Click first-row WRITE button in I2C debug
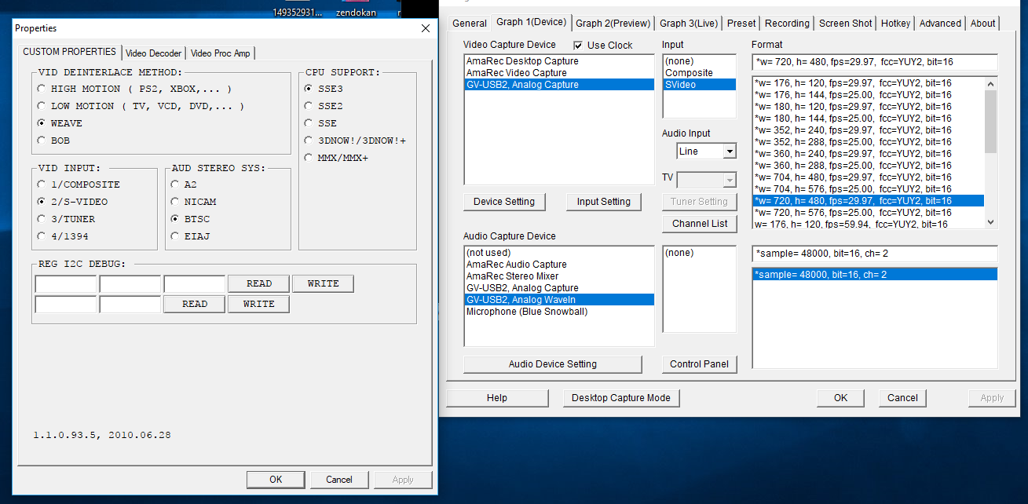This screenshot has height=504, width=1028. (324, 283)
